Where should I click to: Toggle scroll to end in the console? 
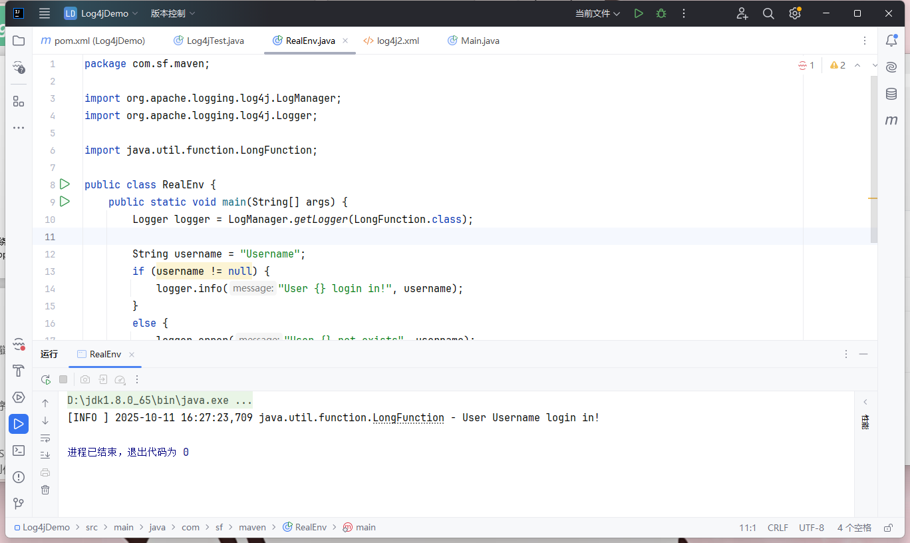click(x=45, y=455)
